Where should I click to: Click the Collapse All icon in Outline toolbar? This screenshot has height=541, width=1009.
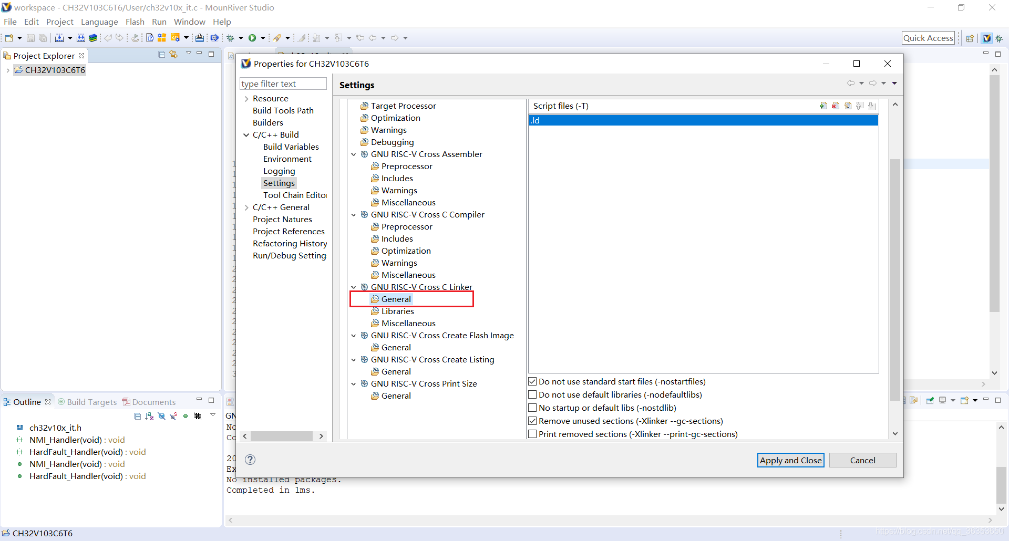pyautogui.click(x=137, y=416)
